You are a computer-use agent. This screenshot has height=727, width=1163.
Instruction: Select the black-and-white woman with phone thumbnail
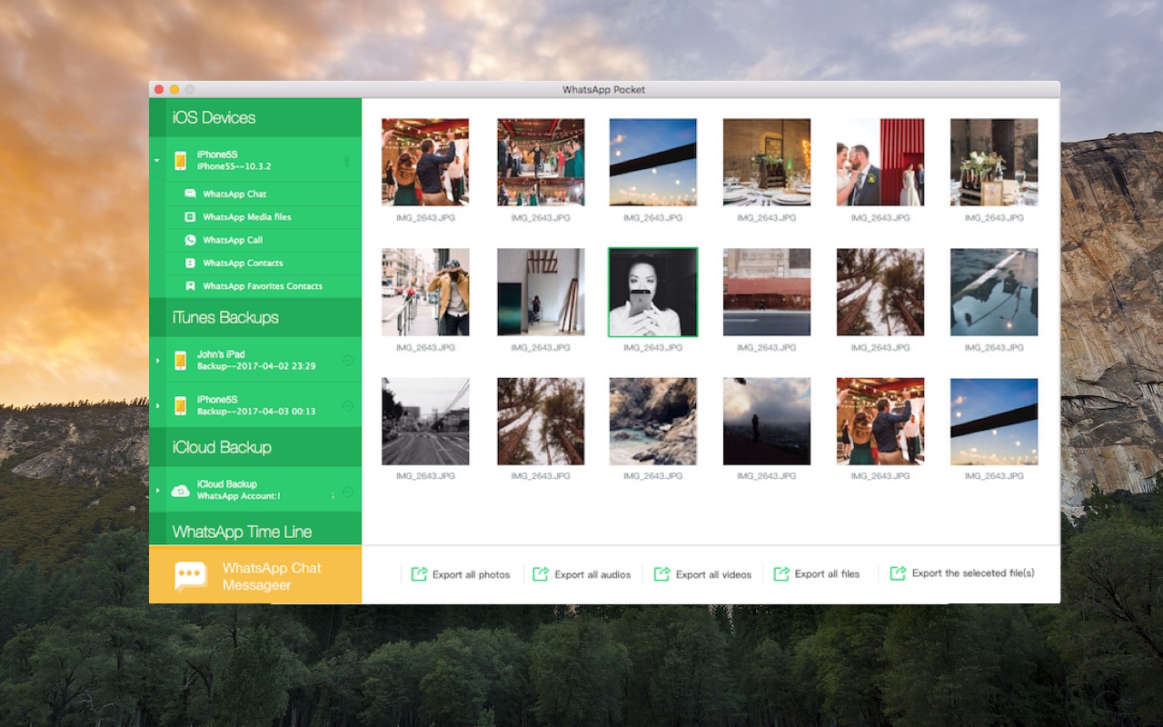coord(653,292)
